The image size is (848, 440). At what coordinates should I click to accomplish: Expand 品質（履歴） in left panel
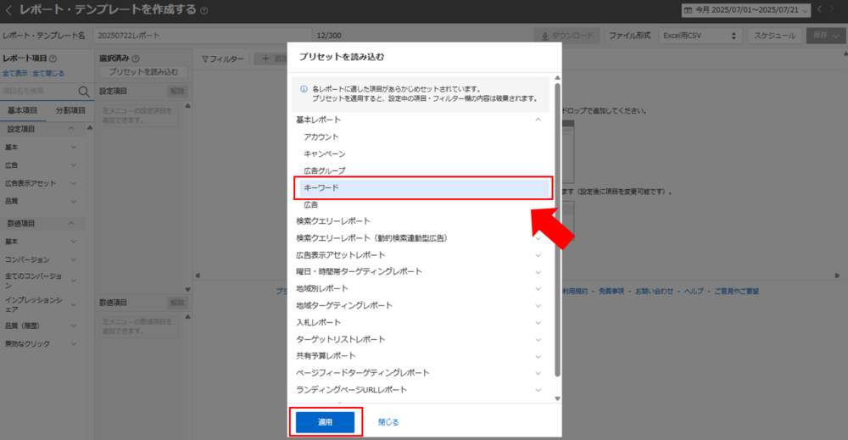[74, 326]
